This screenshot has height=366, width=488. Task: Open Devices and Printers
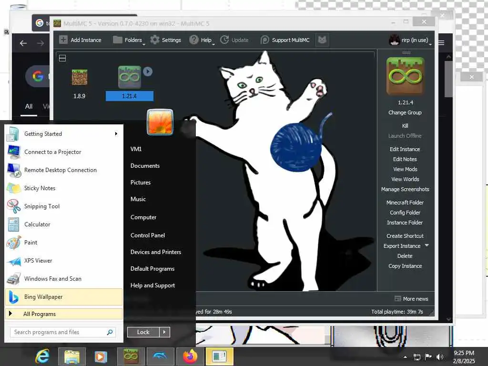click(156, 252)
